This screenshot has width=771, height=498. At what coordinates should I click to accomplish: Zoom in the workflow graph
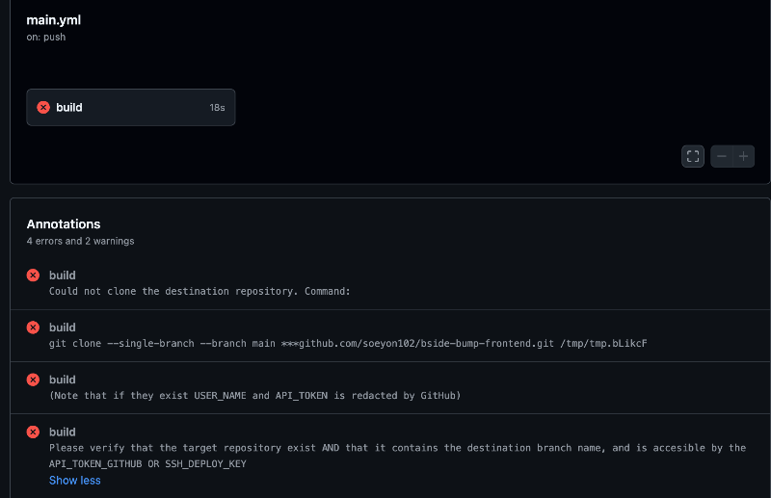743,156
